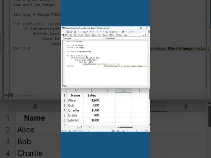The width and height of the screenshot is (211, 158).
Task: Open the Run menu in VBA editor
Action: 100,35
